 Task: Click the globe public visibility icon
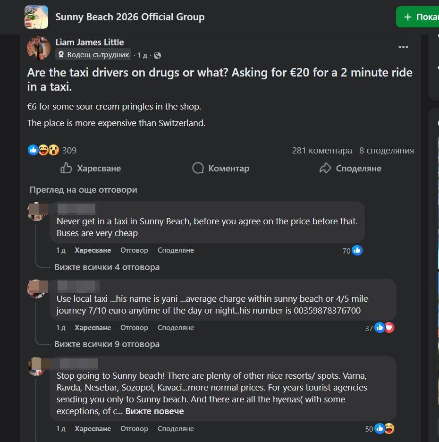click(157, 55)
